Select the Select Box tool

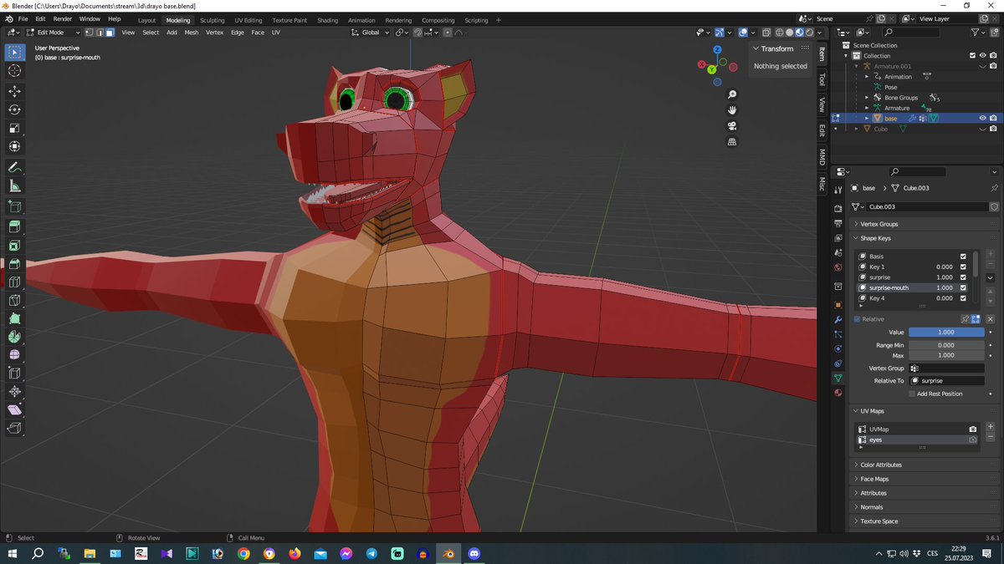click(14, 53)
